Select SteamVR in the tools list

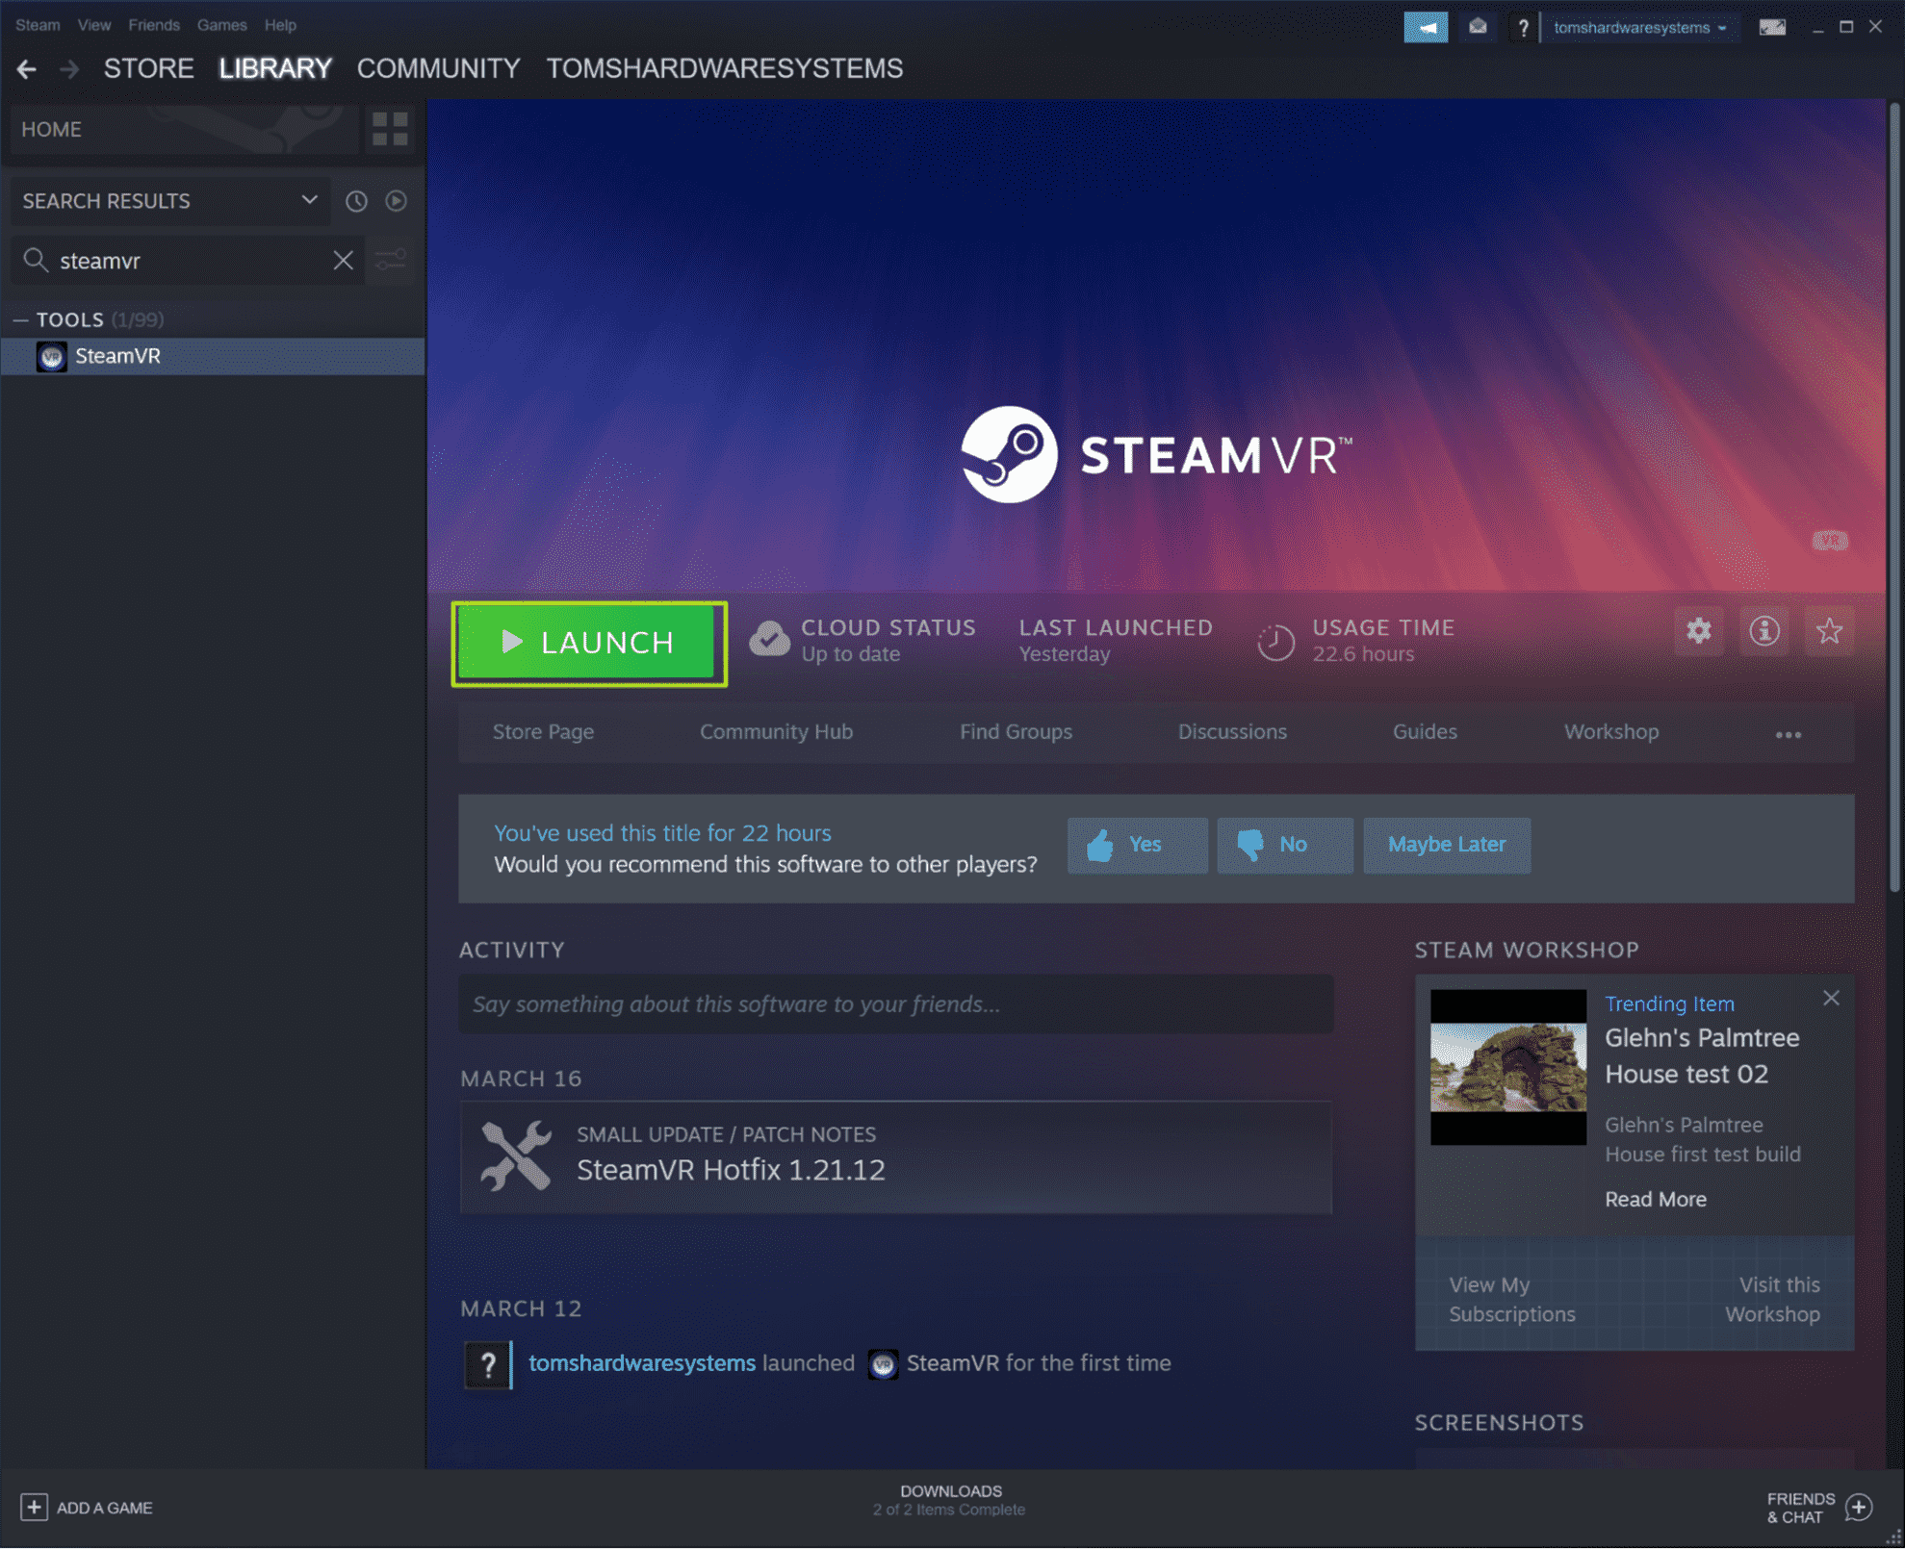click(213, 357)
